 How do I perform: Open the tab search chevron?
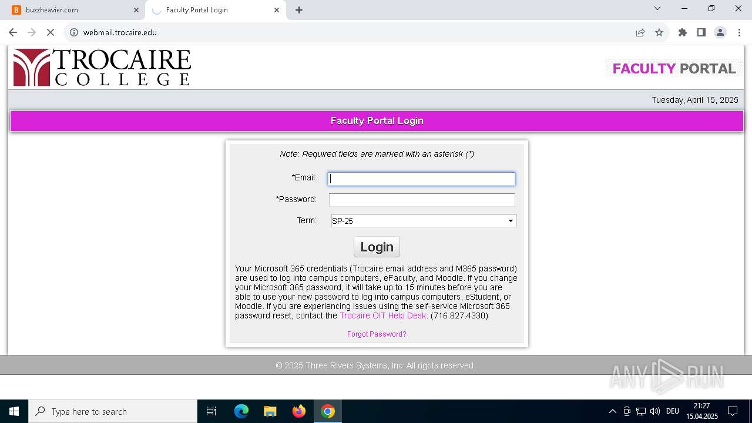click(x=657, y=8)
